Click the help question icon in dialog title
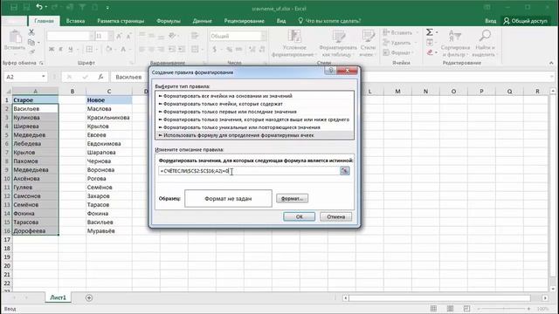Screen dimensions: 559x314 [330, 71]
